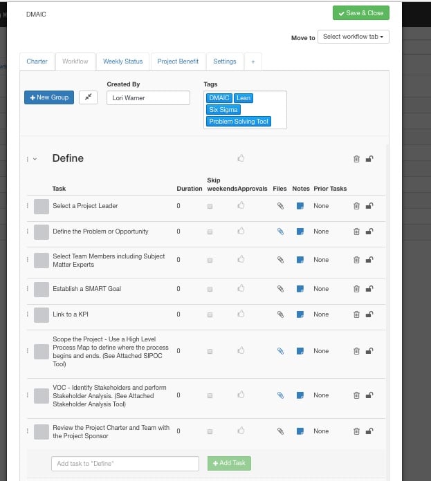431x481 pixels.
Task: Click the Approvals thumbs-up for Define the Problem or Opportunity
Action: tap(241, 232)
